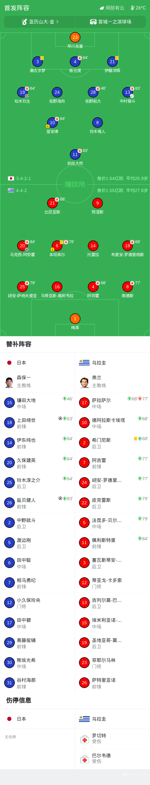
Task: Open substitute 上田绮世 row
Action: (38, 423)
